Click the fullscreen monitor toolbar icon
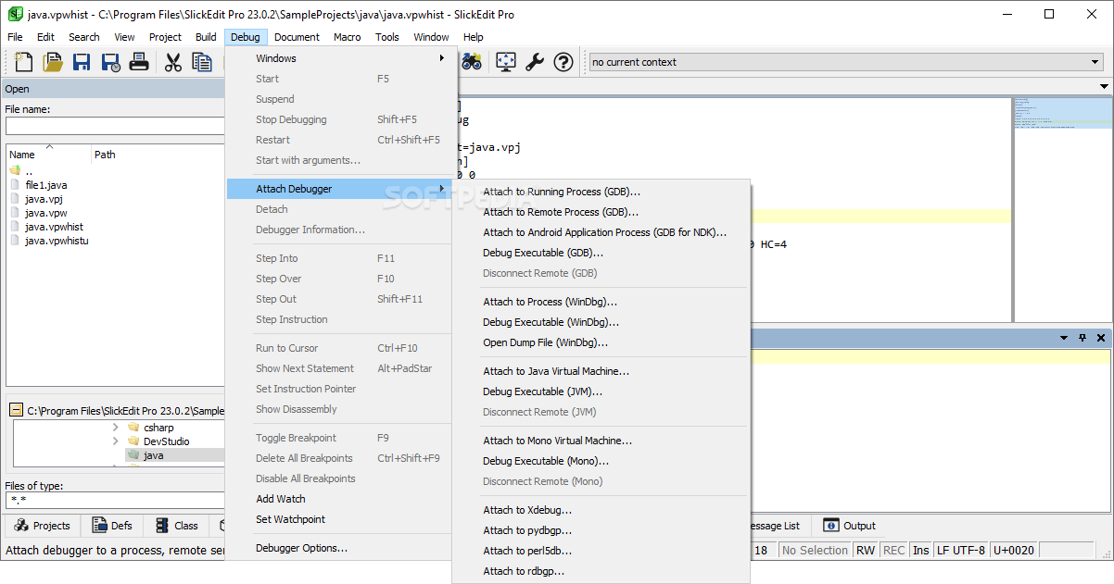The height and width of the screenshot is (584, 1114). tap(506, 62)
